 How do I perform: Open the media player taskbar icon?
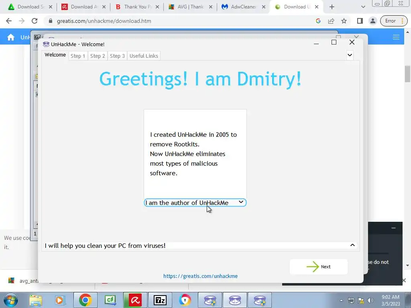tap(60, 300)
